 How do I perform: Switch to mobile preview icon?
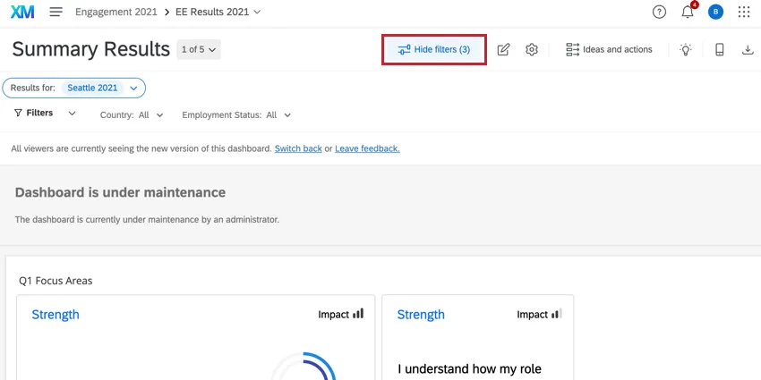[719, 50]
